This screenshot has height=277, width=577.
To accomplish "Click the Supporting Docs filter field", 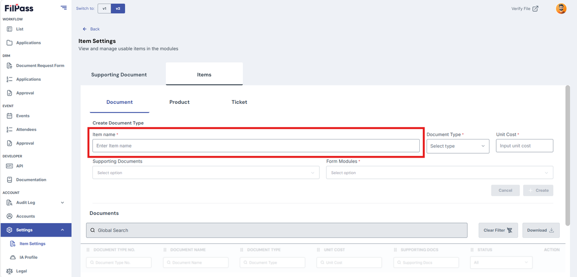I will [x=426, y=263].
